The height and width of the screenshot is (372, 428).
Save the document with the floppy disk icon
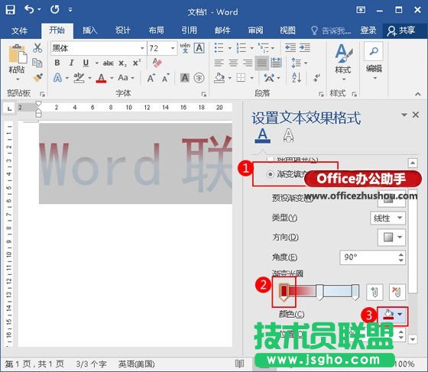pyautogui.click(x=11, y=10)
